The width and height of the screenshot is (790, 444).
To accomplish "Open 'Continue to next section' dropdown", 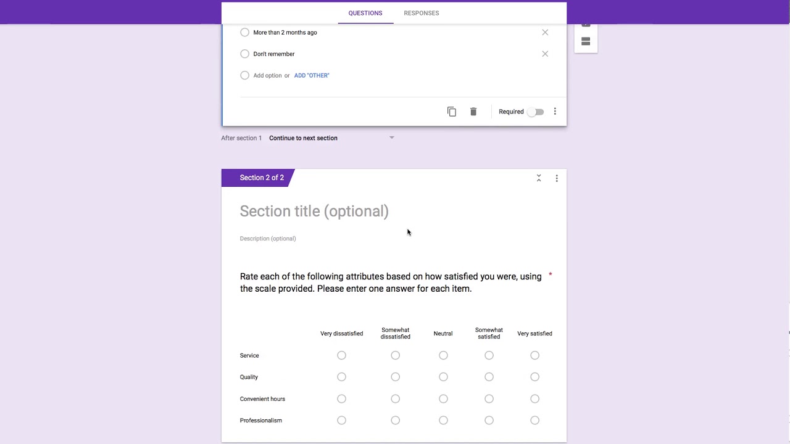I will (x=331, y=138).
